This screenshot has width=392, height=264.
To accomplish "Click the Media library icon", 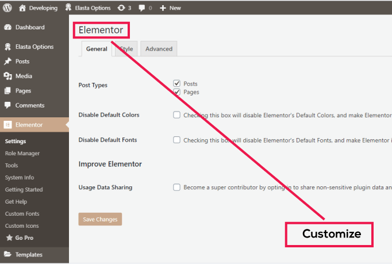I will click(7, 76).
